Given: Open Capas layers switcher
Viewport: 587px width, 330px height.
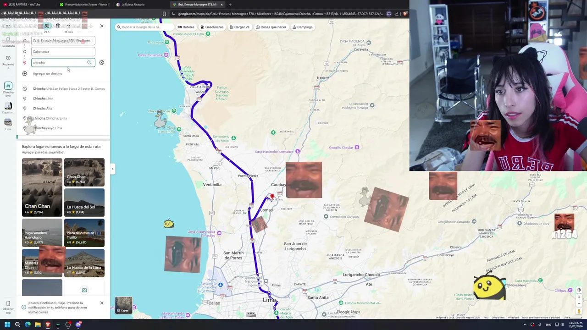Looking at the screenshot, I should click(x=123, y=305).
